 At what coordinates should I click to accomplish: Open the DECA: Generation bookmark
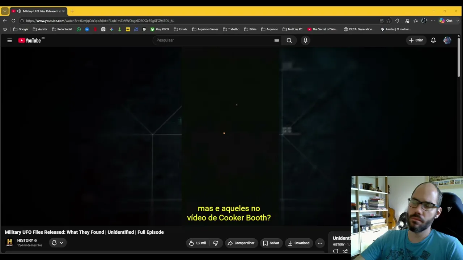tap(359, 29)
